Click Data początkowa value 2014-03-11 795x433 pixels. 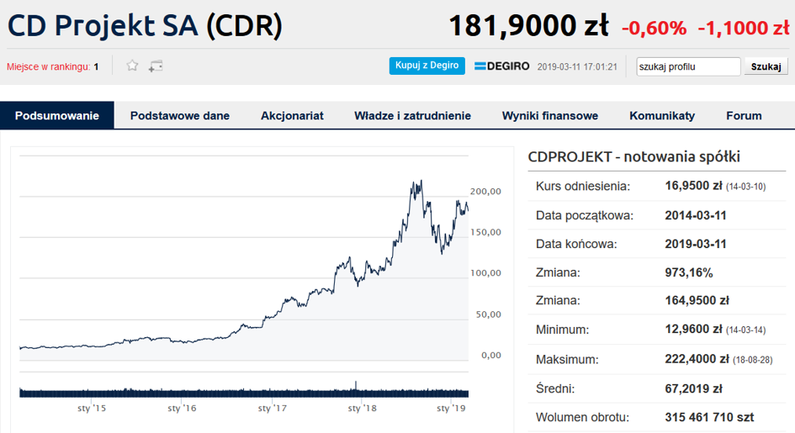tap(696, 215)
